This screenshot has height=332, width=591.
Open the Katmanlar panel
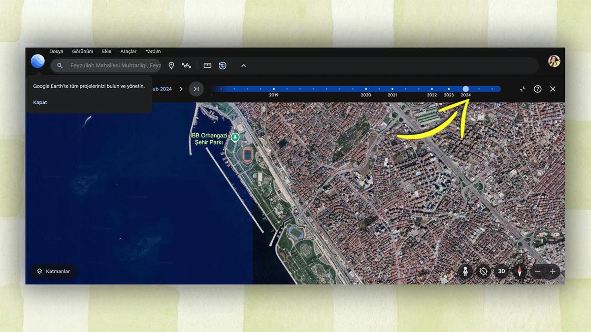point(53,271)
